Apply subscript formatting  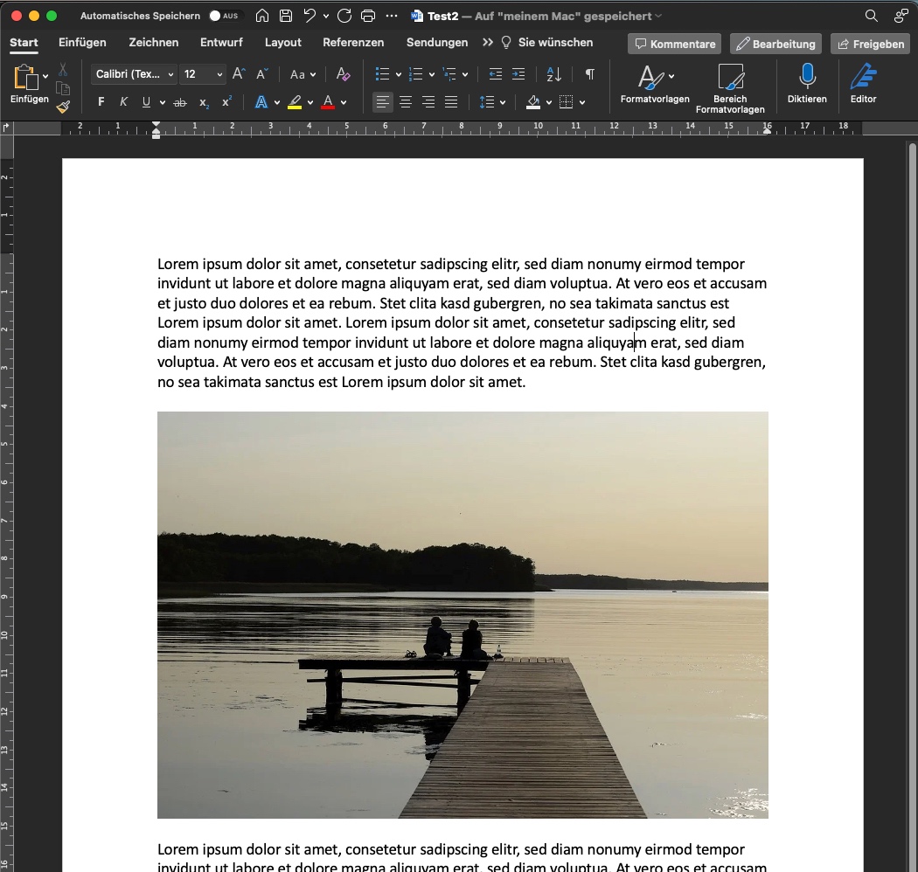point(203,102)
